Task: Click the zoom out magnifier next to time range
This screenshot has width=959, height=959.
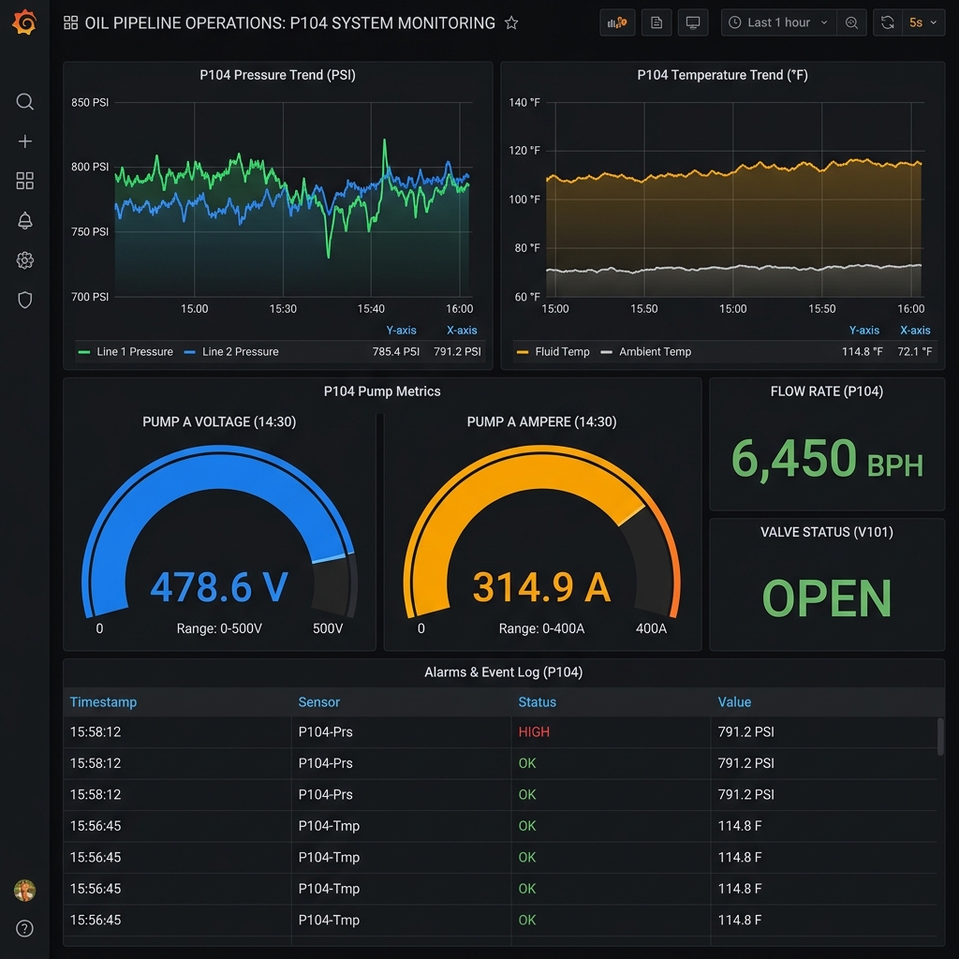Action: pyautogui.click(x=851, y=22)
